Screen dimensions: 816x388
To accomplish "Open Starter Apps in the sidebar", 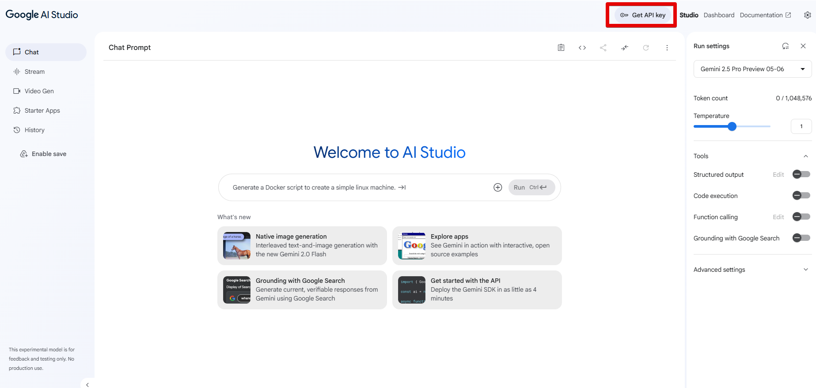I will [x=46, y=110].
